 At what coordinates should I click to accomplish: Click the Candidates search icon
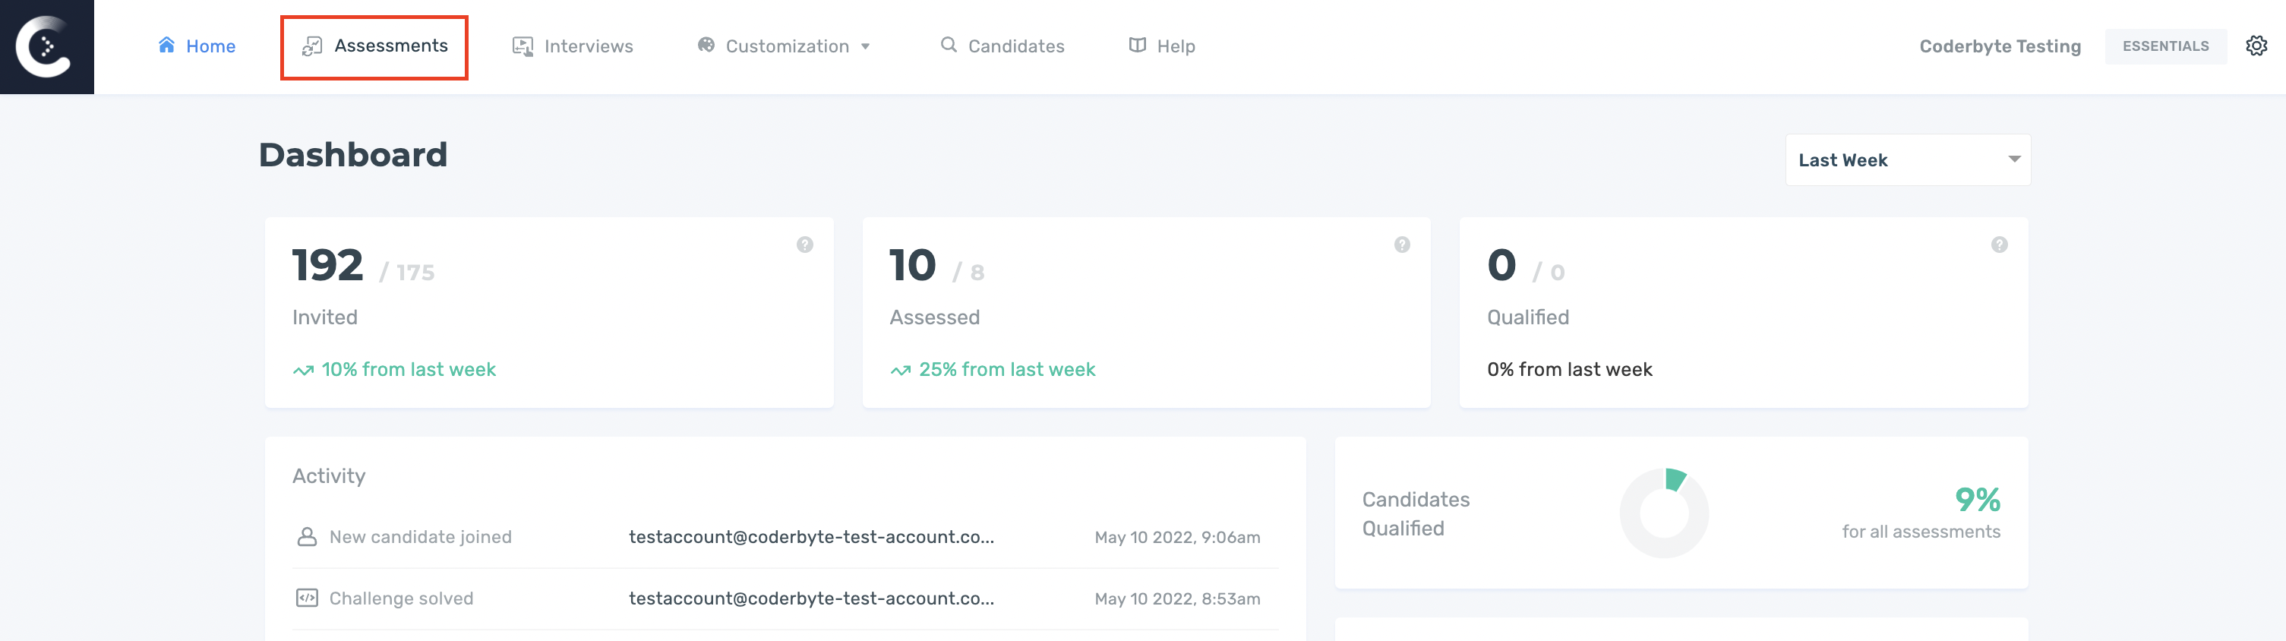[949, 46]
